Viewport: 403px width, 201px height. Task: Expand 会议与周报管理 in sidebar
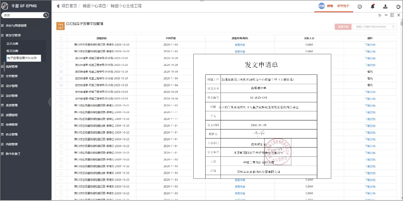click(x=16, y=25)
